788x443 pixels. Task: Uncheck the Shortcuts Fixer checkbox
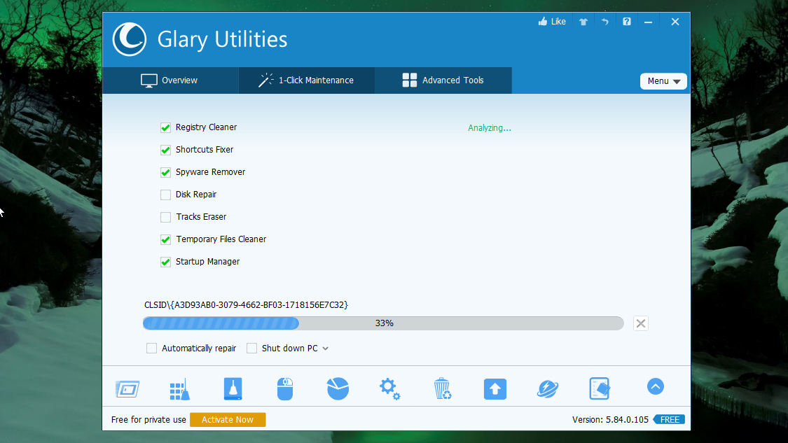click(x=165, y=150)
